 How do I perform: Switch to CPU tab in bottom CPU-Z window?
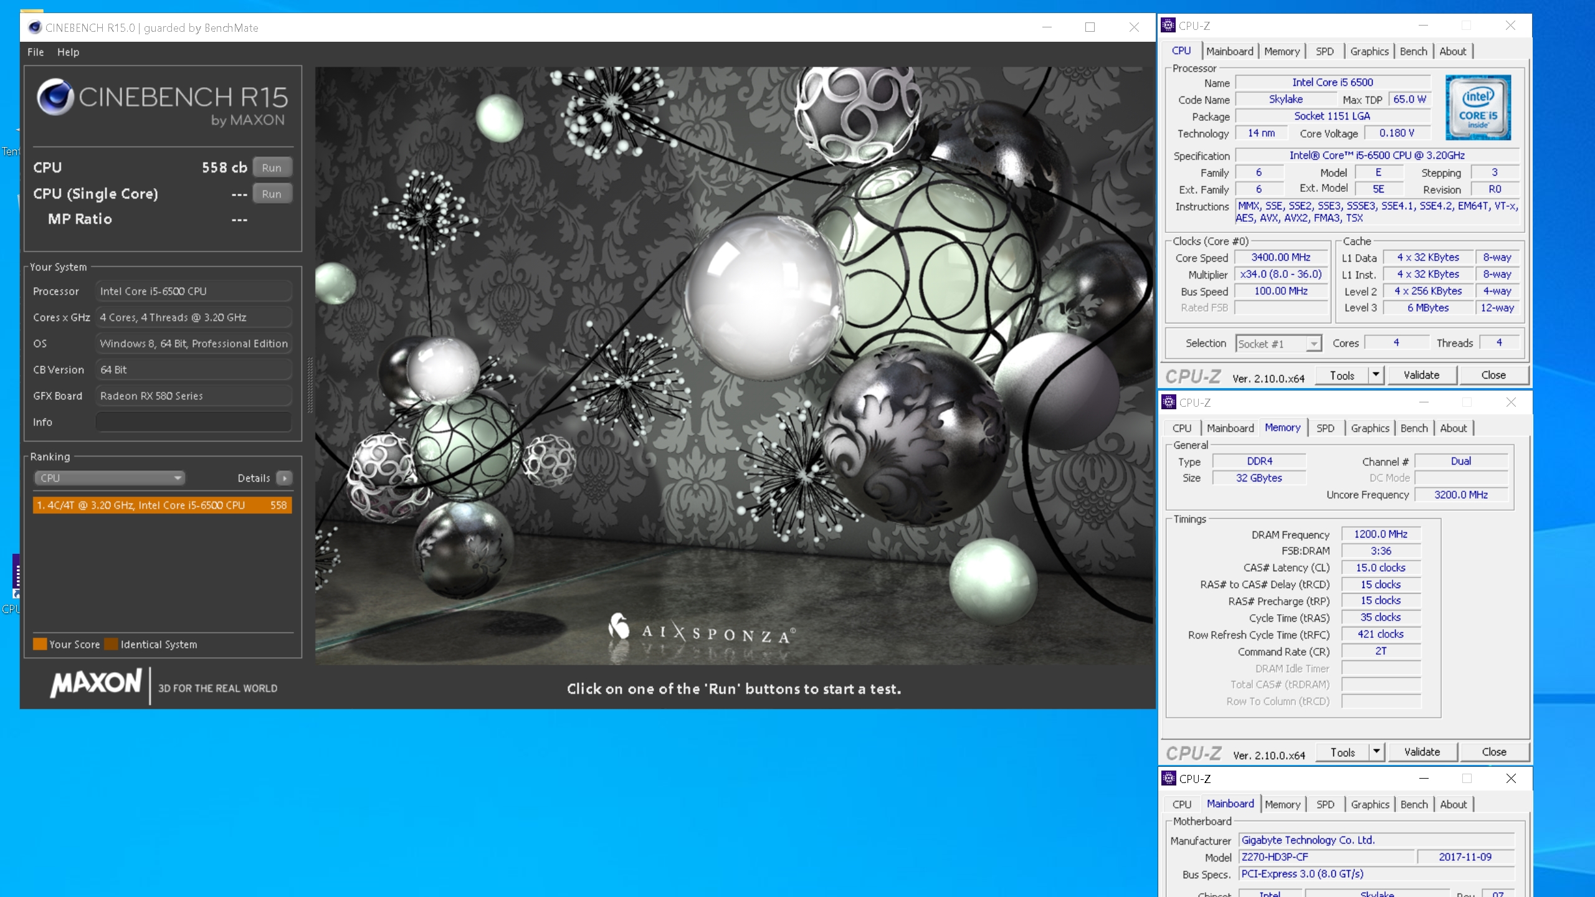[x=1181, y=805]
